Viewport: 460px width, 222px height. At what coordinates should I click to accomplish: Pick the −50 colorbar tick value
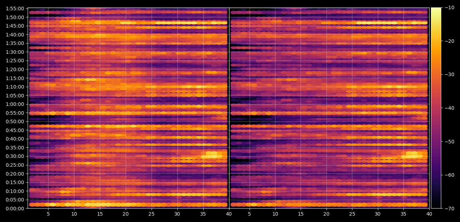coord(449,142)
